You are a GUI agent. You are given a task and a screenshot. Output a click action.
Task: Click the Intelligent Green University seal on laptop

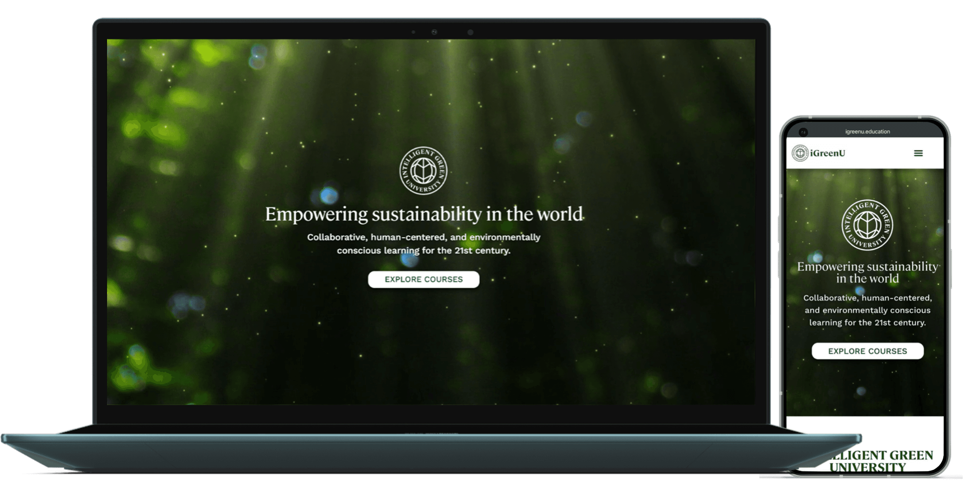coord(423,171)
